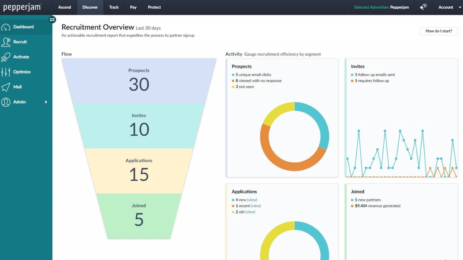The image size is (463, 260).
Task: Open the Selected Advertiser Pepperjam selector
Action: 381,7
